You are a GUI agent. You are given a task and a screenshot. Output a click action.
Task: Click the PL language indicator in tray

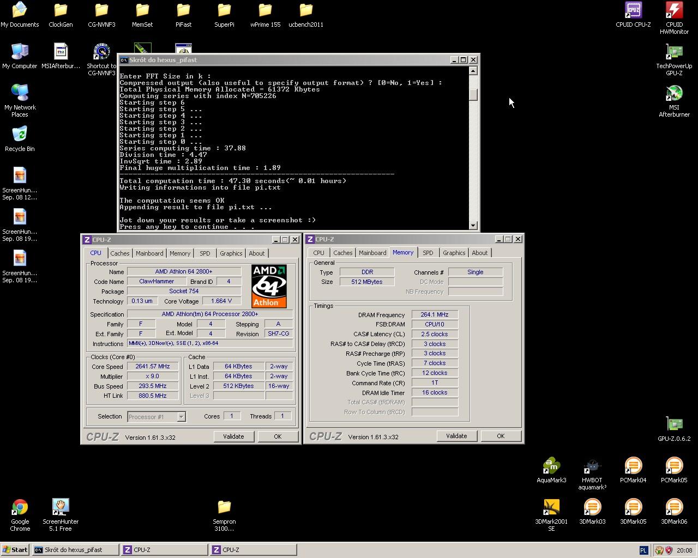643,550
